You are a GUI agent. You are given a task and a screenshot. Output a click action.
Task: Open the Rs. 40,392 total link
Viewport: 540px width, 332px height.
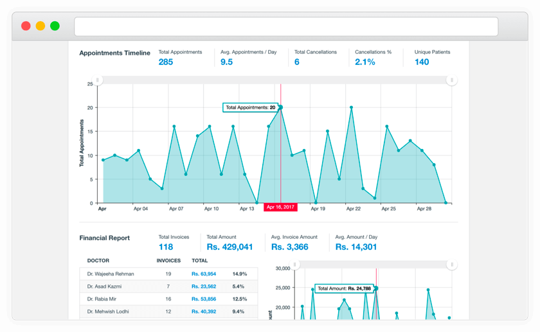(x=204, y=311)
